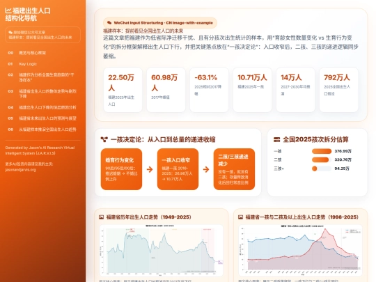Click the image icon beside 福建省历年出生人口走势

[101, 217]
